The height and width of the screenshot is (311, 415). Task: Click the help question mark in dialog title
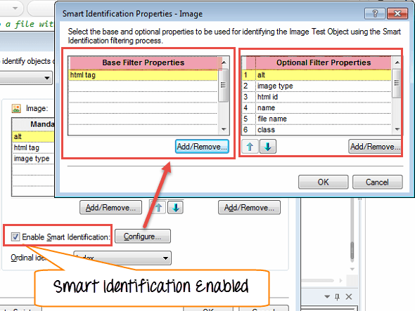point(375,13)
